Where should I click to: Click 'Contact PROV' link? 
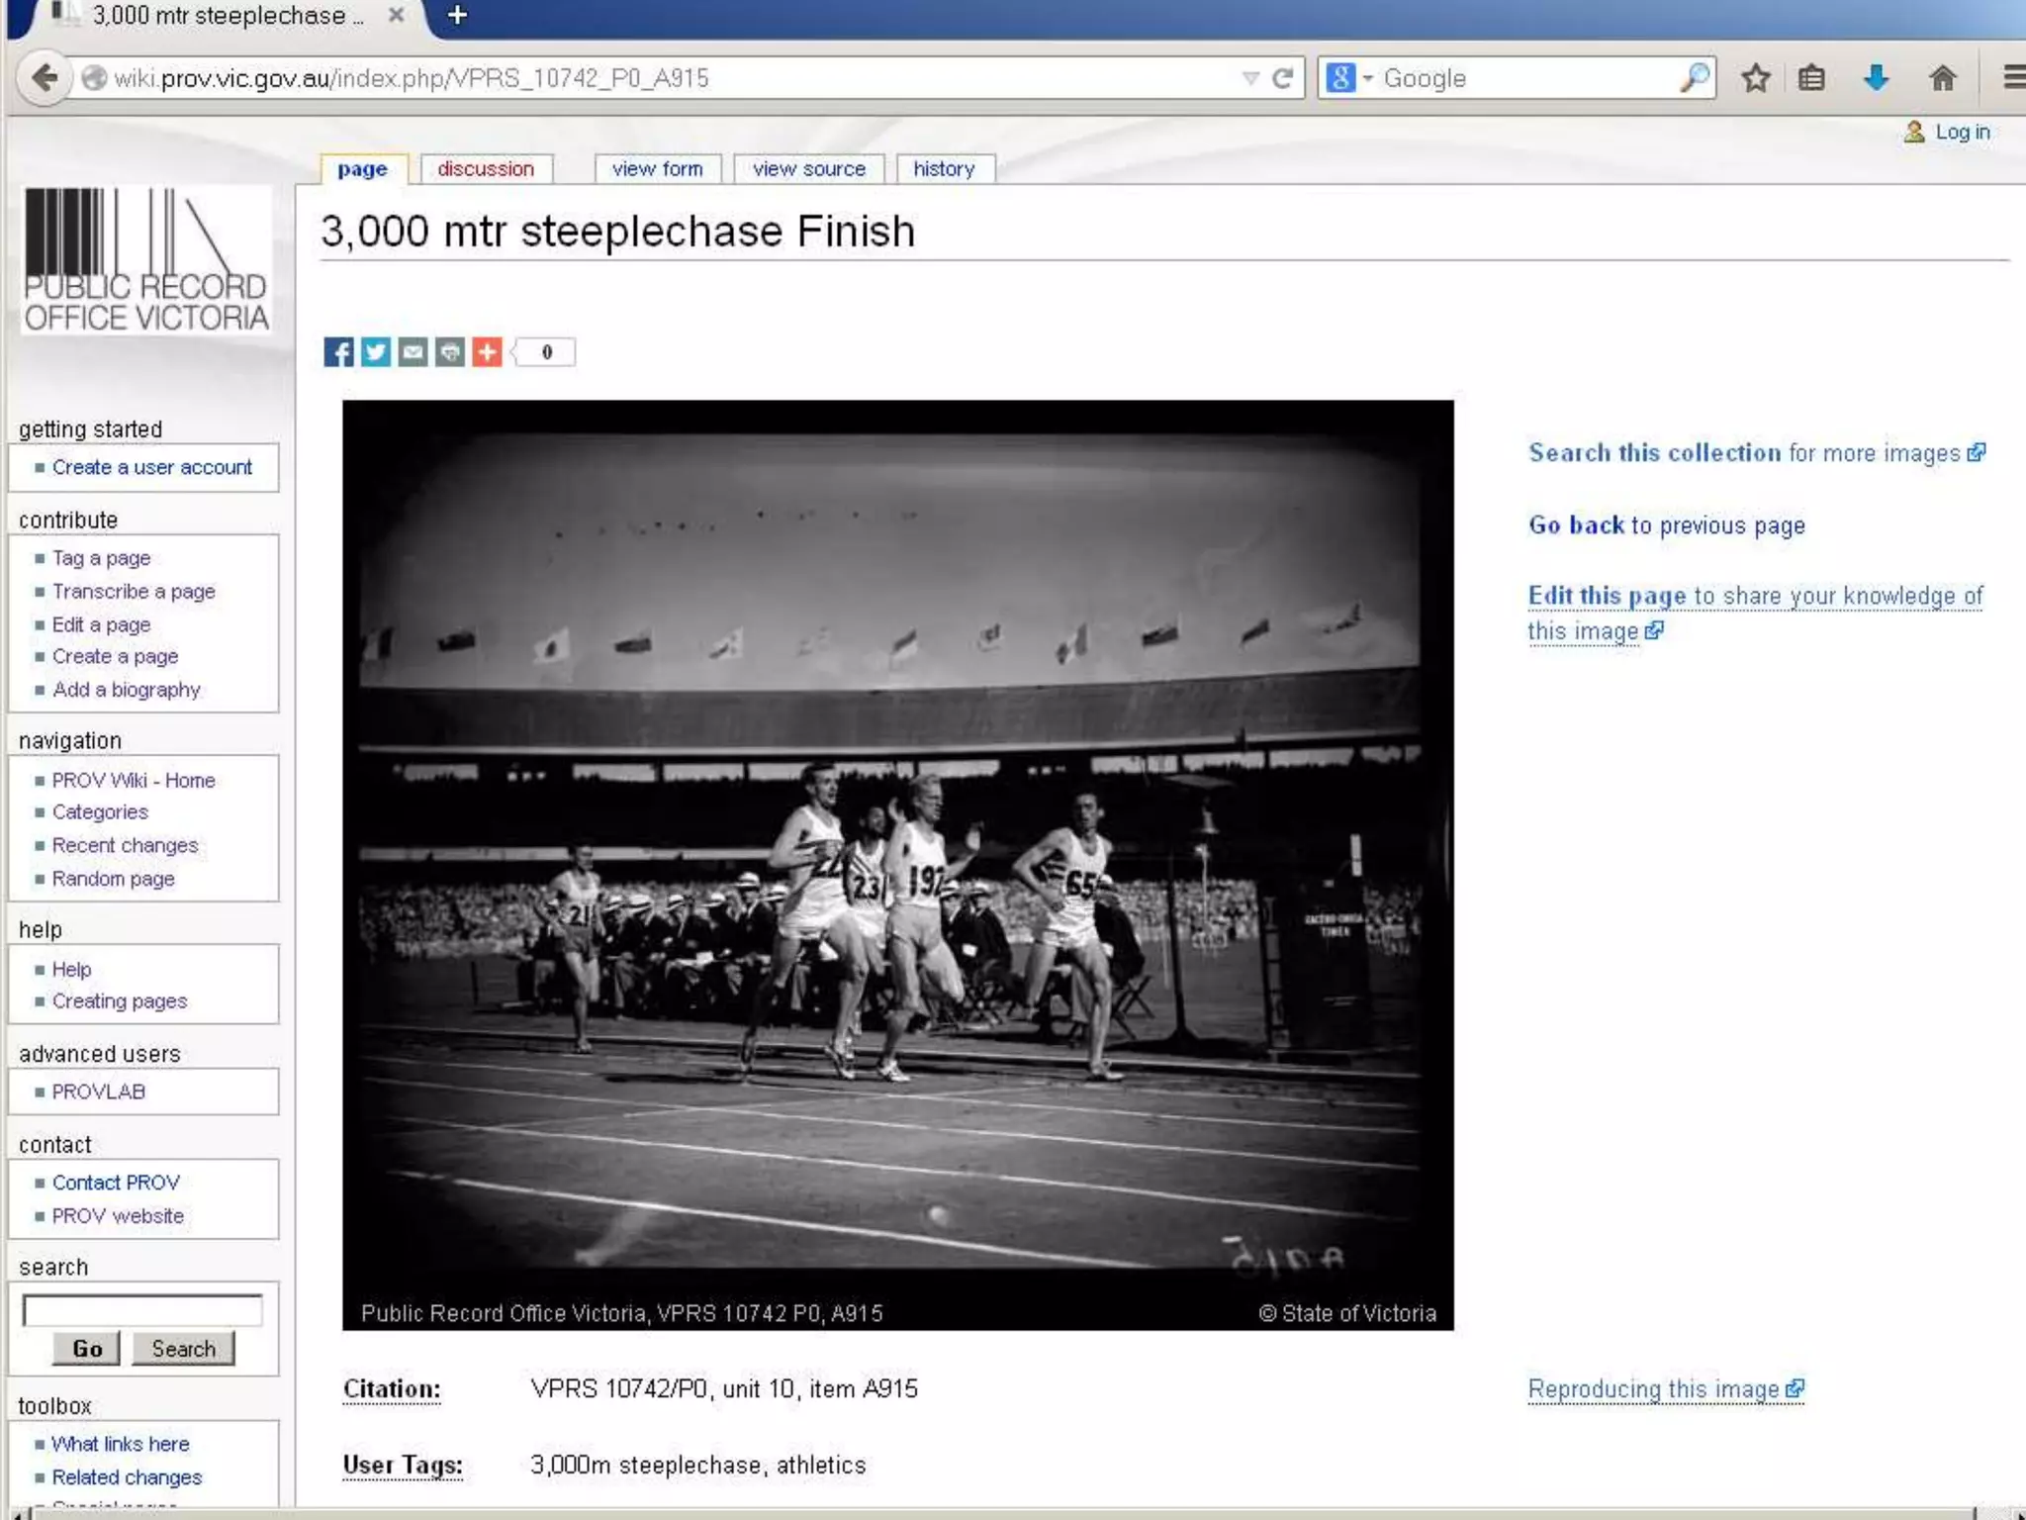click(116, 1183)
